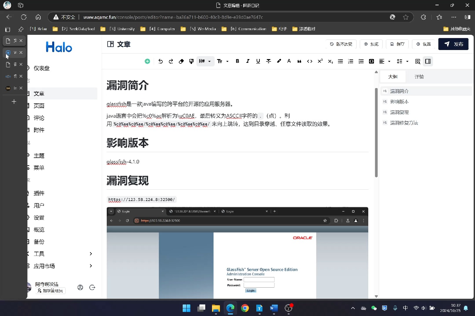Undo the last edit
The height and width of the screenshot is (316, 475).
pyautogui.click(x=160, y=61)
